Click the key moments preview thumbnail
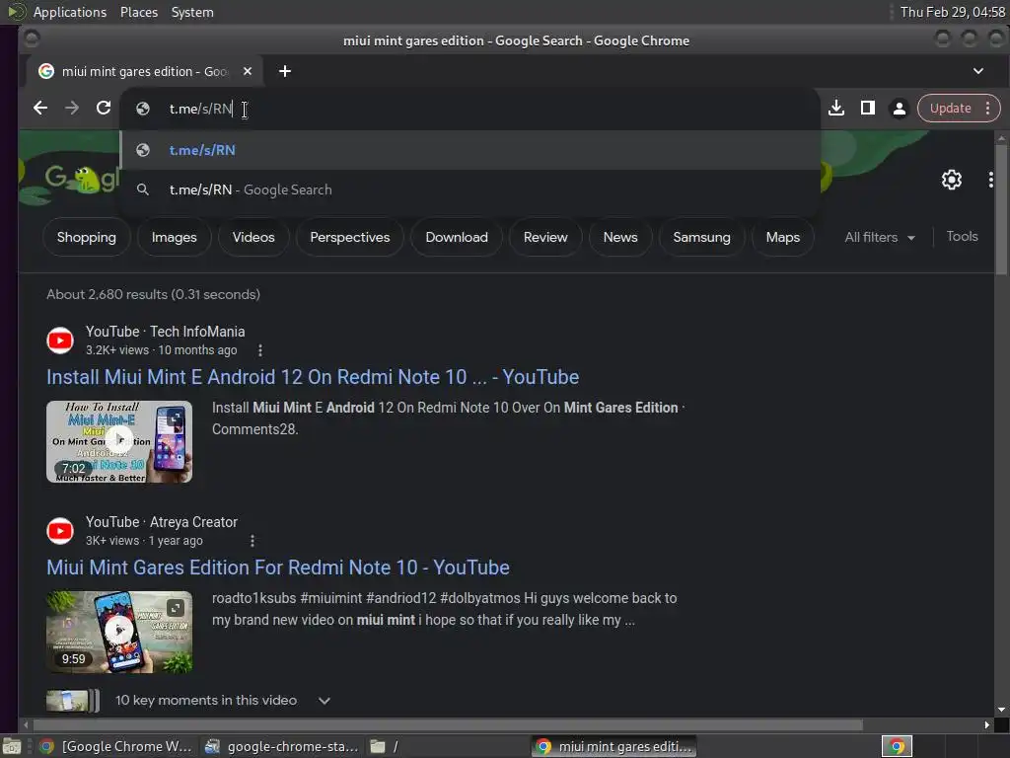Image resolution: width=1010 pixels, height=758 pixels. coord(72,701)
